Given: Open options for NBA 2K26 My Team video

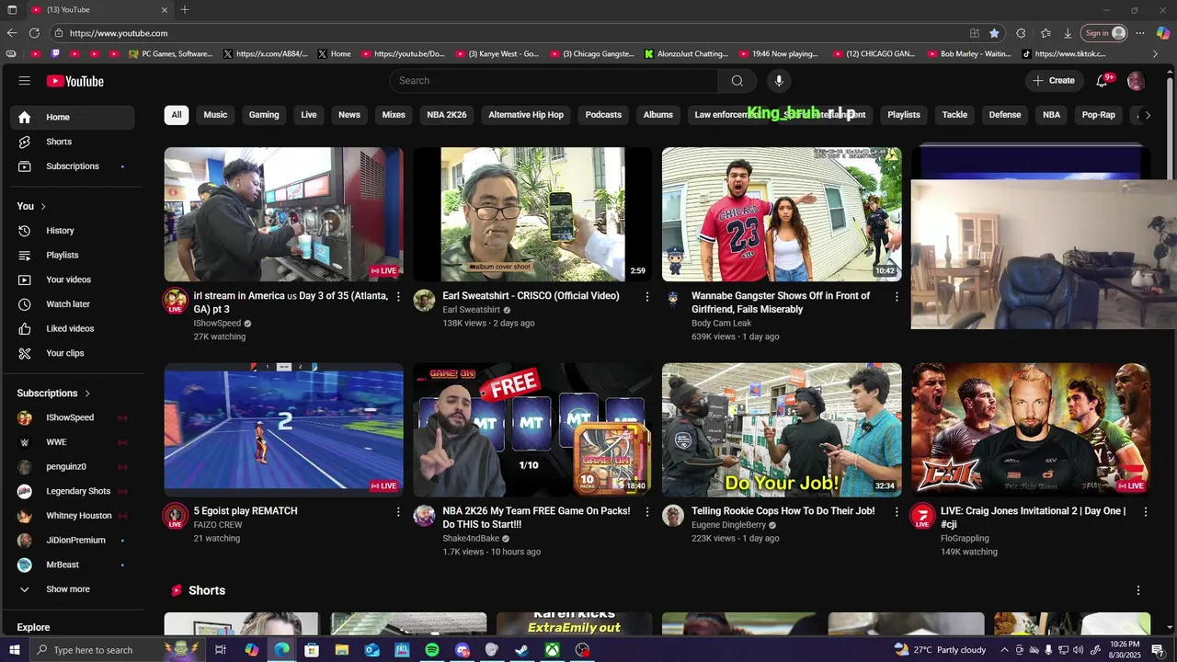Looking at the screenshot, I should tap(647, 512).
